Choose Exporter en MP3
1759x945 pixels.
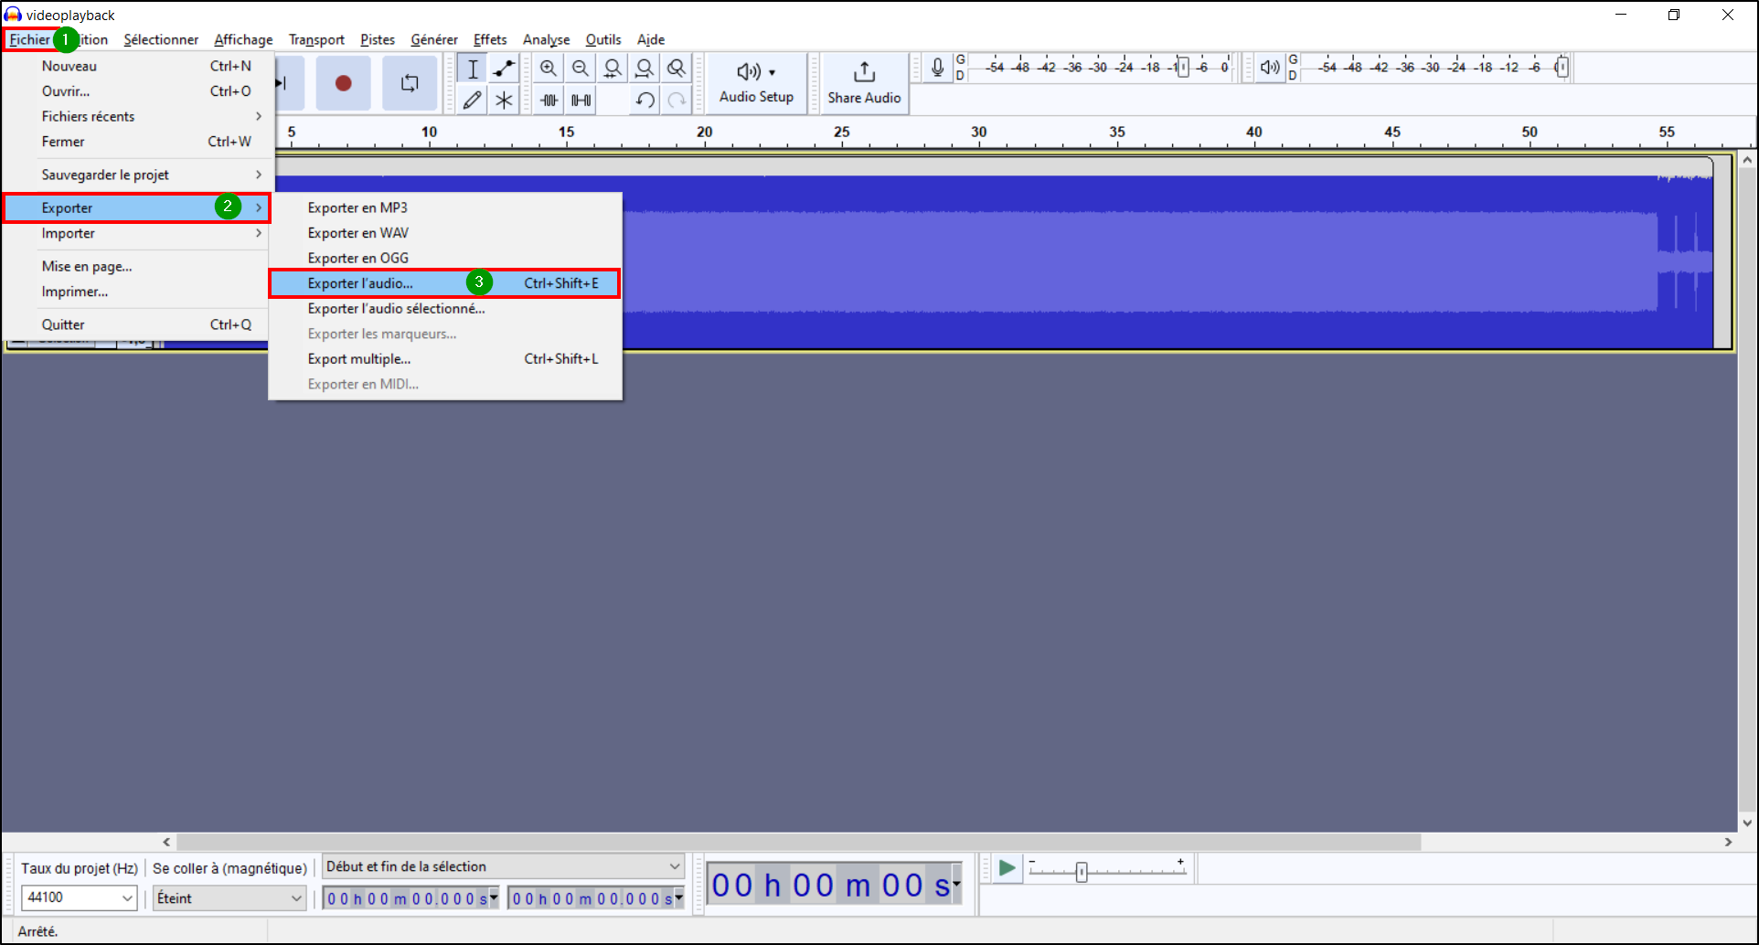[445, 207]
